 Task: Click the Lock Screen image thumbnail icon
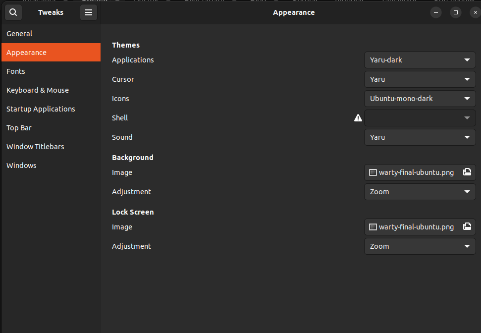[x=373, y=227]
